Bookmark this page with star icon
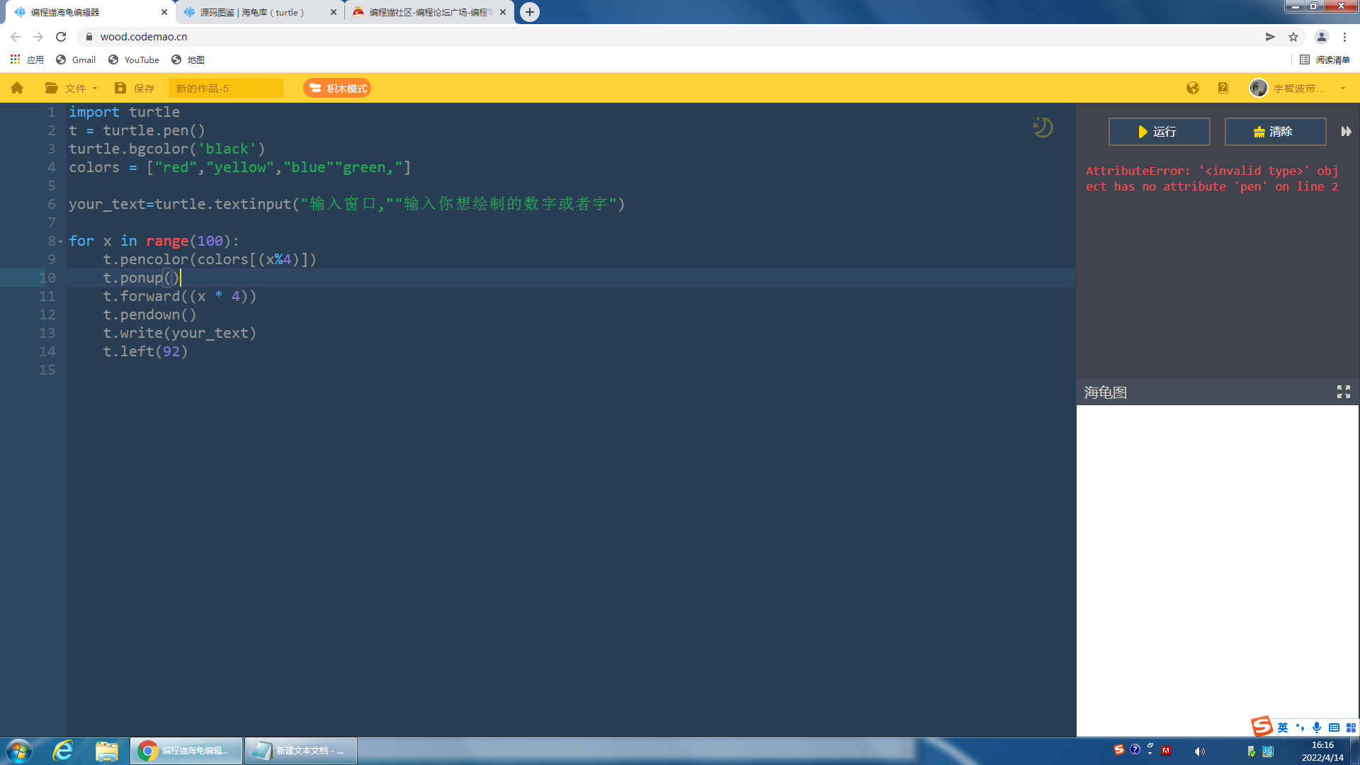This screenshot has width=1360, height=765. tap(1293, 37)
